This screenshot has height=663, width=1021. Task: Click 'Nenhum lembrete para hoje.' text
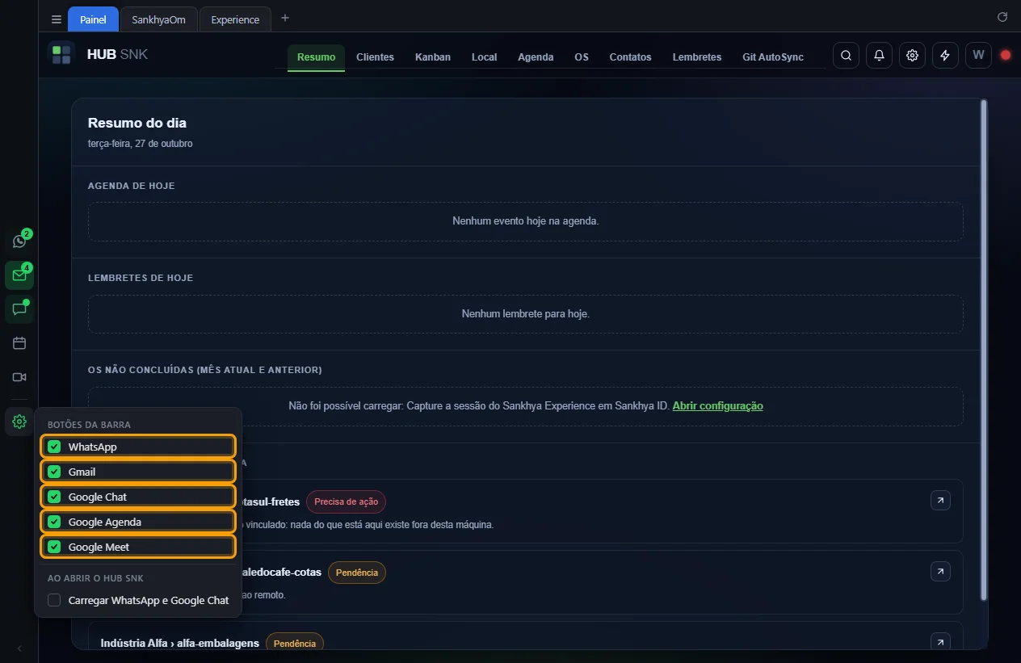point(526,313)
